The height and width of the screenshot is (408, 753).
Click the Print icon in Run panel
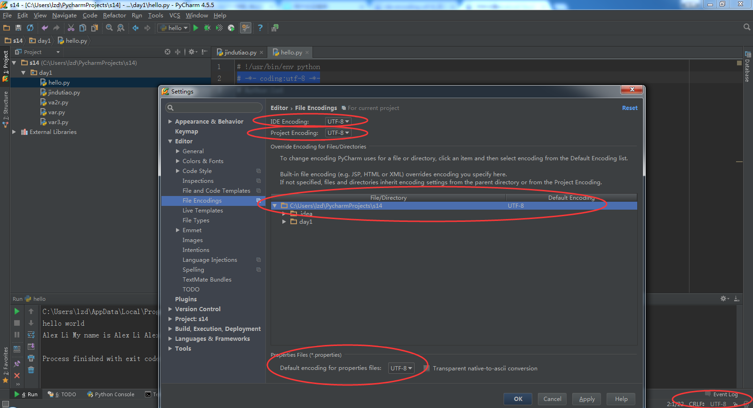[x=31, y=358]
